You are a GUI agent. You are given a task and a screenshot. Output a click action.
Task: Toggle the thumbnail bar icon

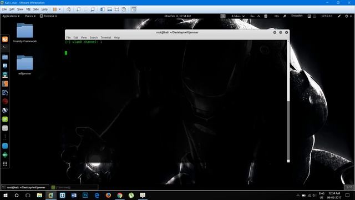click(x=110, y=9)
